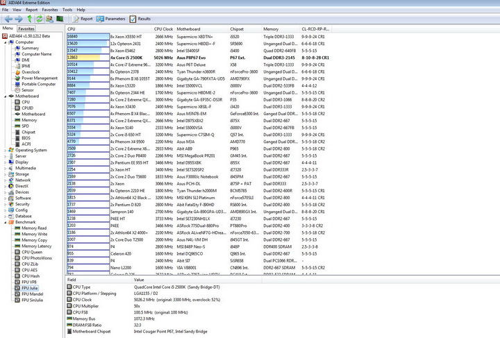Expand the Network tree node

(x=5, y=180)
